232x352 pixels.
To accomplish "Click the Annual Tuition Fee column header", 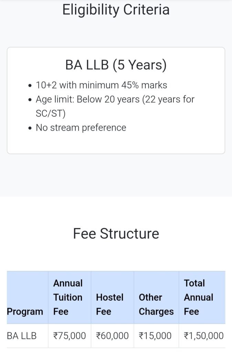I will coord(68,297).
